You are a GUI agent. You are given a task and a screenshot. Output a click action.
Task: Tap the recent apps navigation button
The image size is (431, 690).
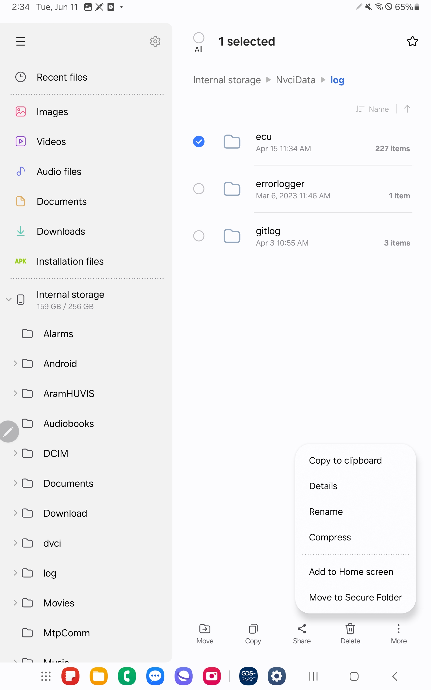tap(313, 676)
